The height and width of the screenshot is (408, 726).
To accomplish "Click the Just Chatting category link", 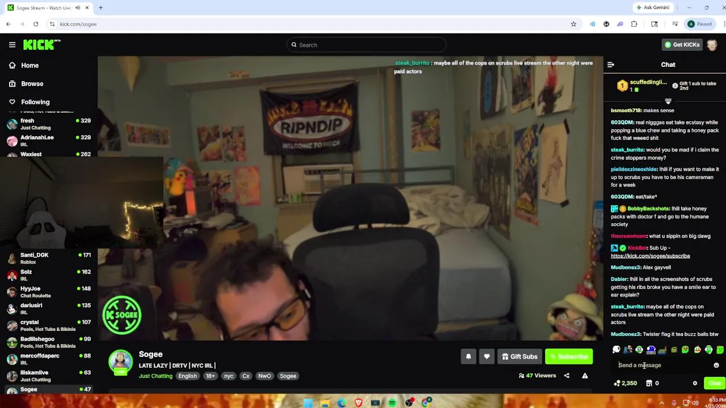I will [155, 376].
